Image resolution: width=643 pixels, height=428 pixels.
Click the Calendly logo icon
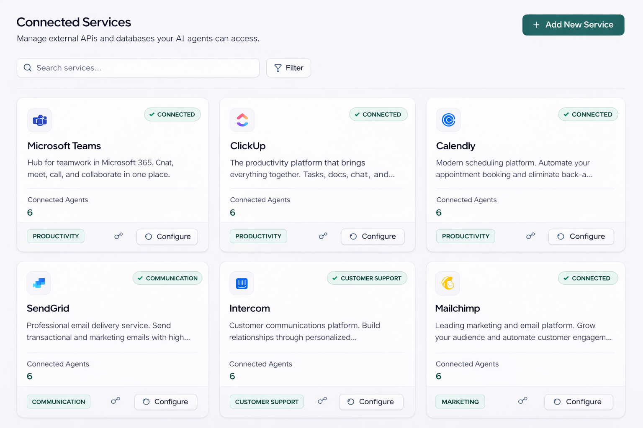(x=448, y=120)
